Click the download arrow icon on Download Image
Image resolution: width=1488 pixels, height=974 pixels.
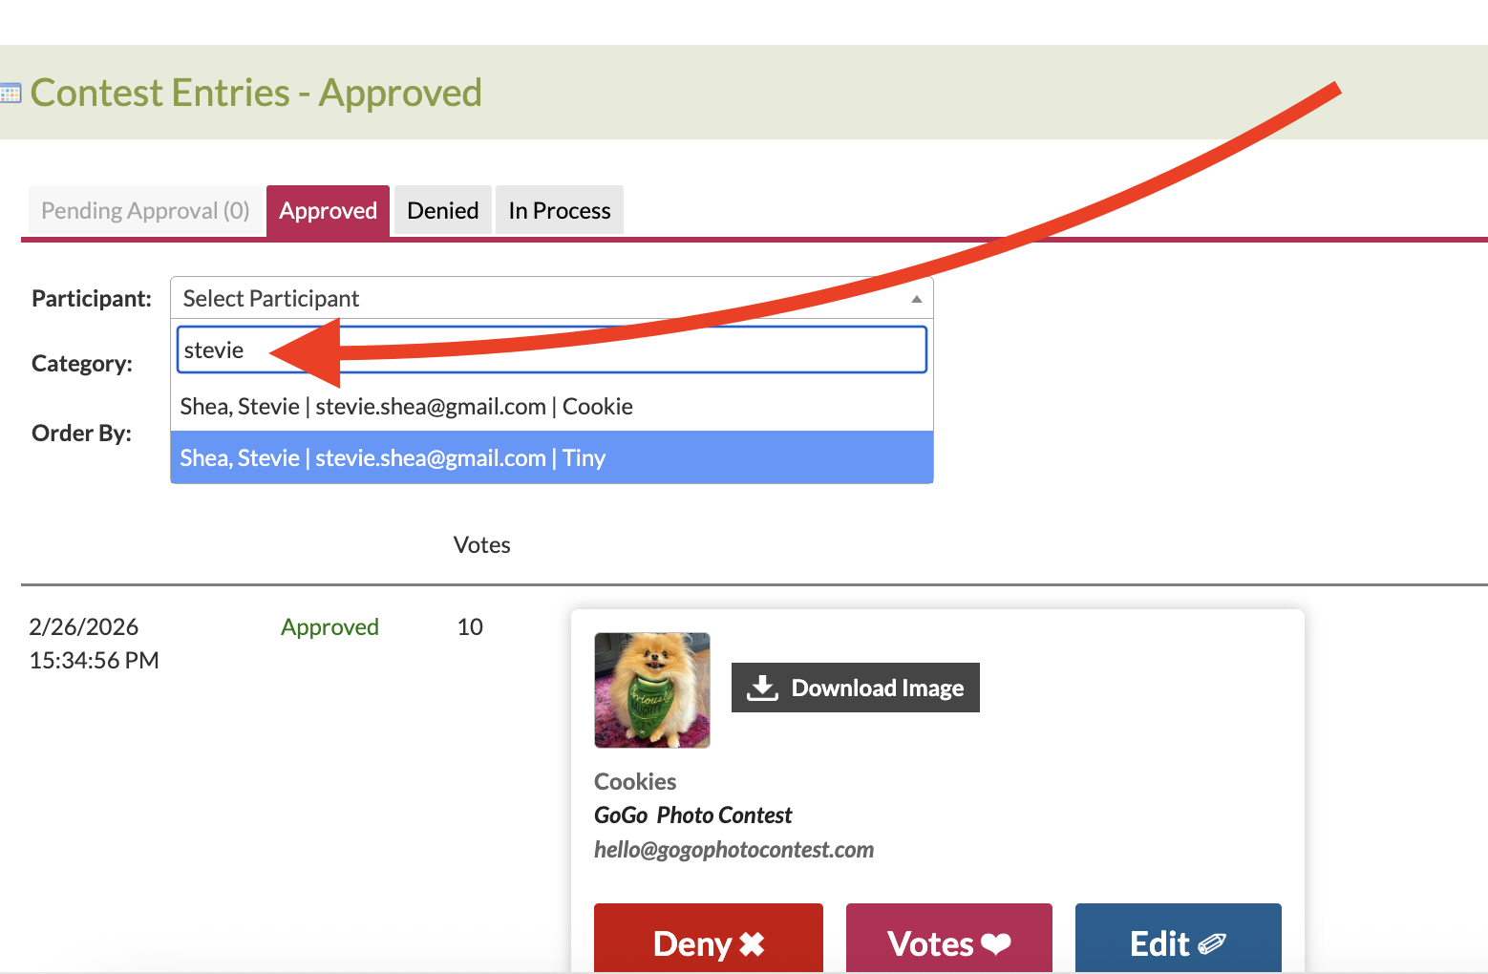[x=762, y=688]
